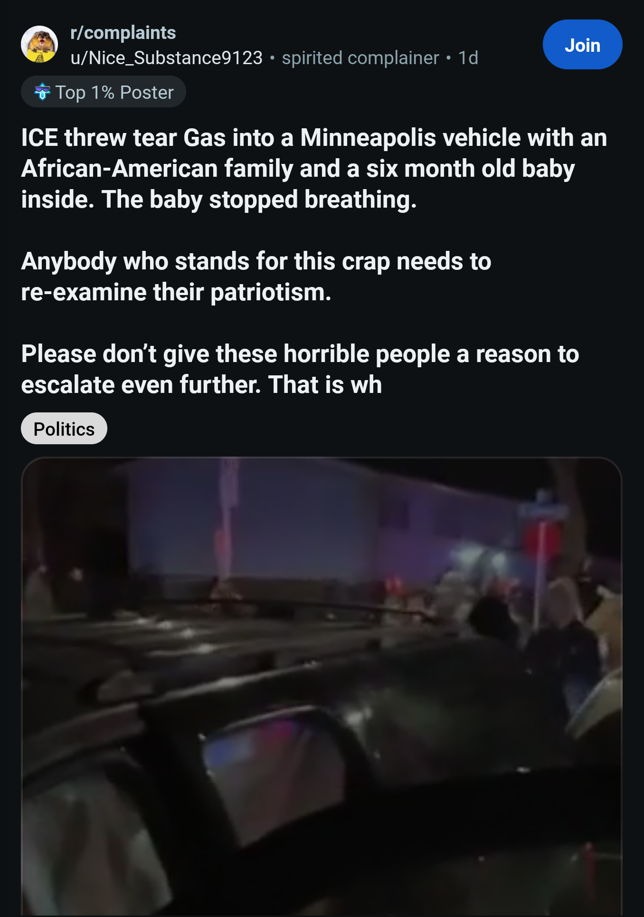This screenshot has width=644, height=917.
Task: Click "Please don't give these horrible people" line
Action: (300, 354)
